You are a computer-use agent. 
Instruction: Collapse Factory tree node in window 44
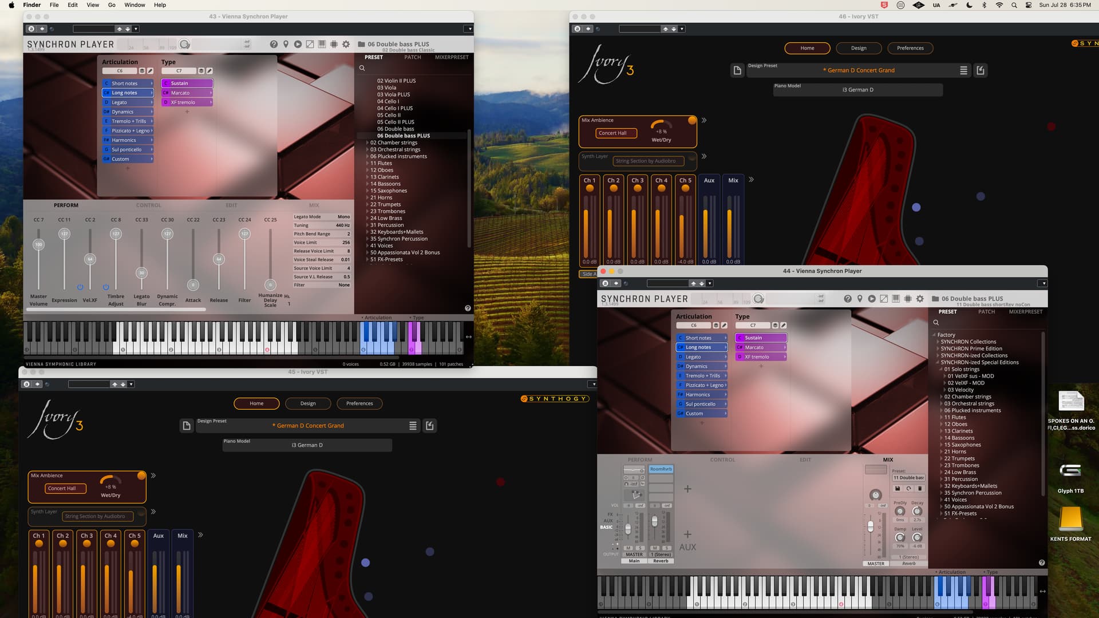(x=934, y=335)
